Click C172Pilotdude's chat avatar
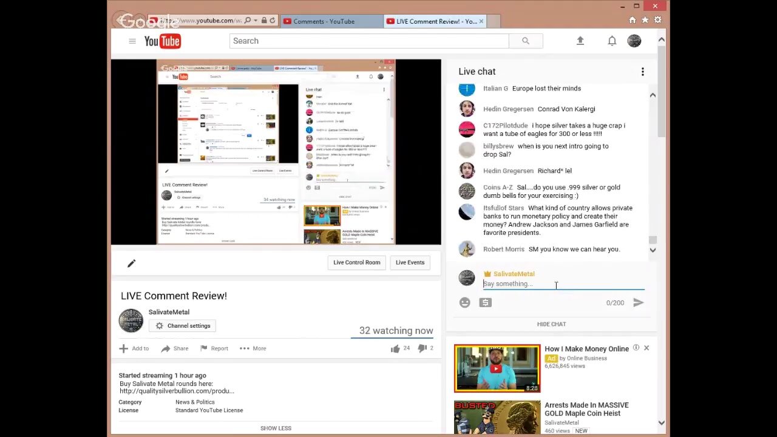 tap(467, 129)
